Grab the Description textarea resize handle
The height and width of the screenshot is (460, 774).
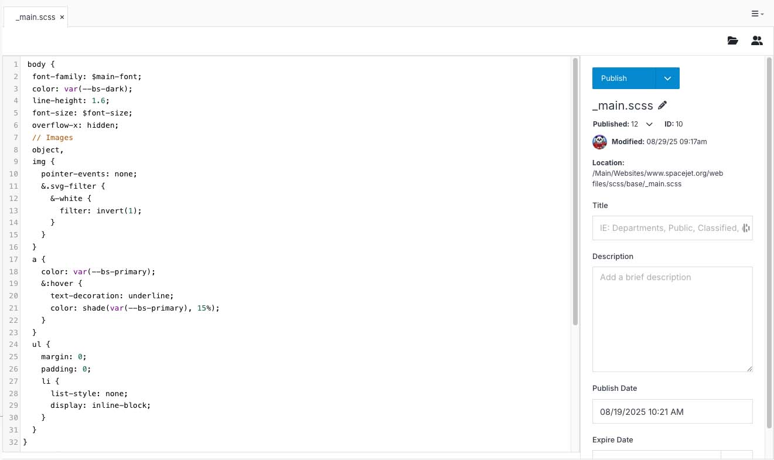tap(749, 368)
